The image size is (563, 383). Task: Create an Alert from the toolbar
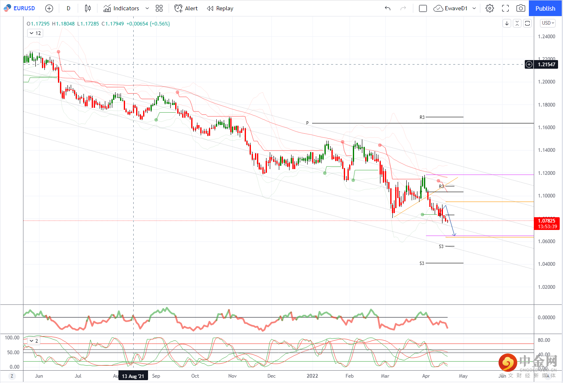click(x=186, y=8)
